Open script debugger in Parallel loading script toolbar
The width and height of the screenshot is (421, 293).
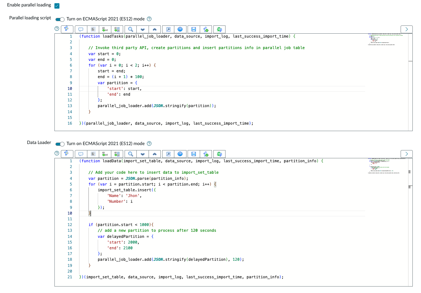[219, 29]
